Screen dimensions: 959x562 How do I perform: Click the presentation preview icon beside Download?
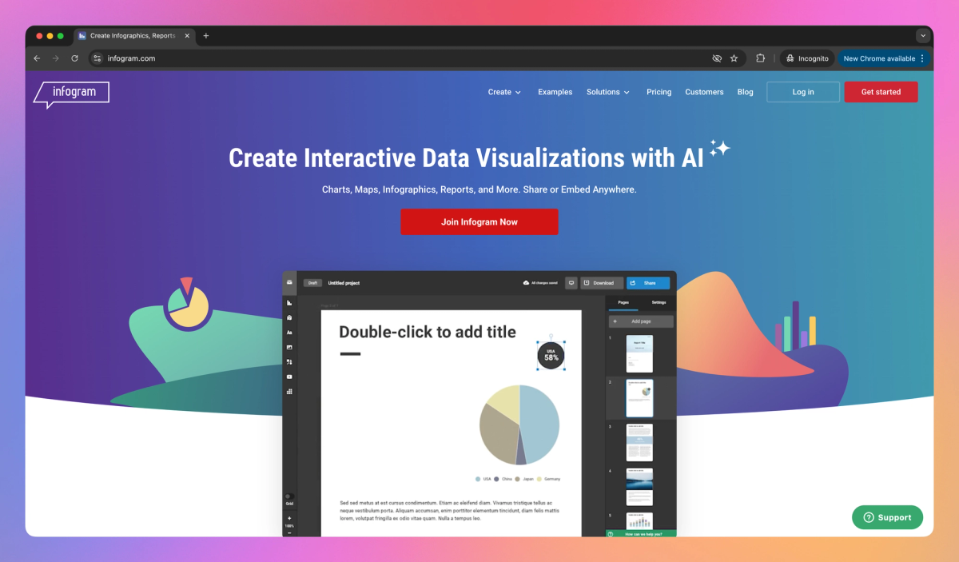pyautogui.click(x=571, y=282)
